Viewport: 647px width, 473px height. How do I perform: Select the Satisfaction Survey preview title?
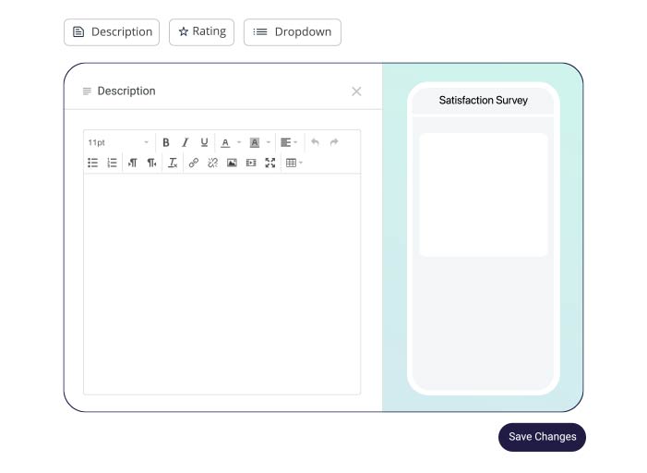(484, 101)
